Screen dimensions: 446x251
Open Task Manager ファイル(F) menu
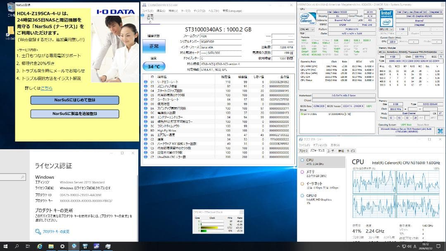(304, 145)
